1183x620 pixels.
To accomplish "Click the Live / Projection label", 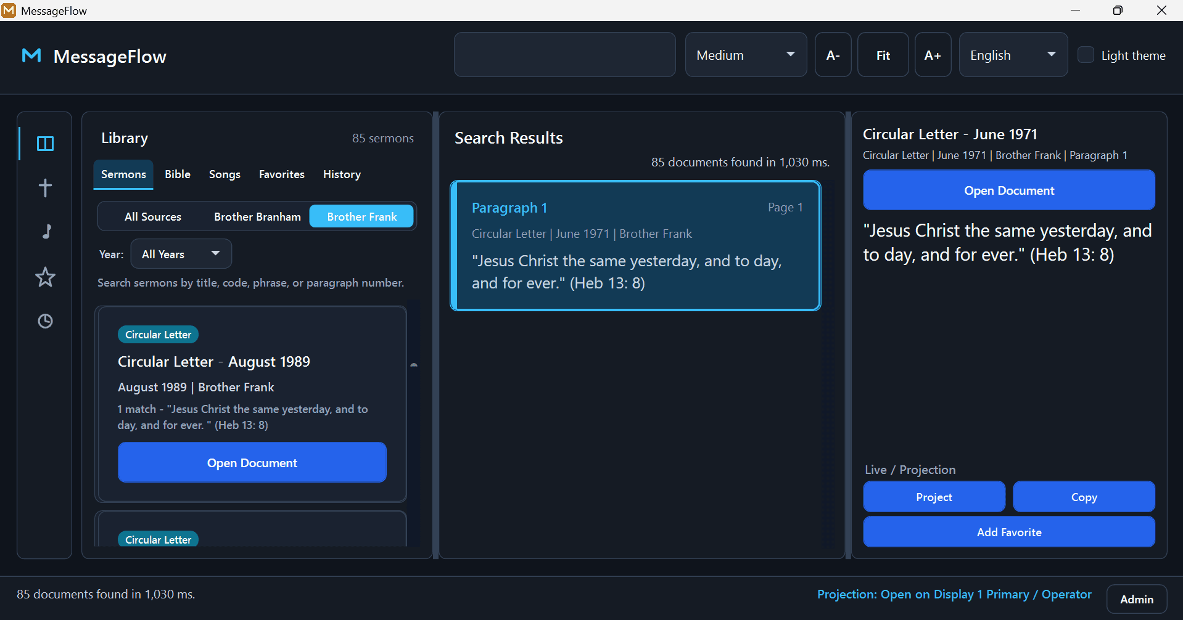I will (910, 470).
